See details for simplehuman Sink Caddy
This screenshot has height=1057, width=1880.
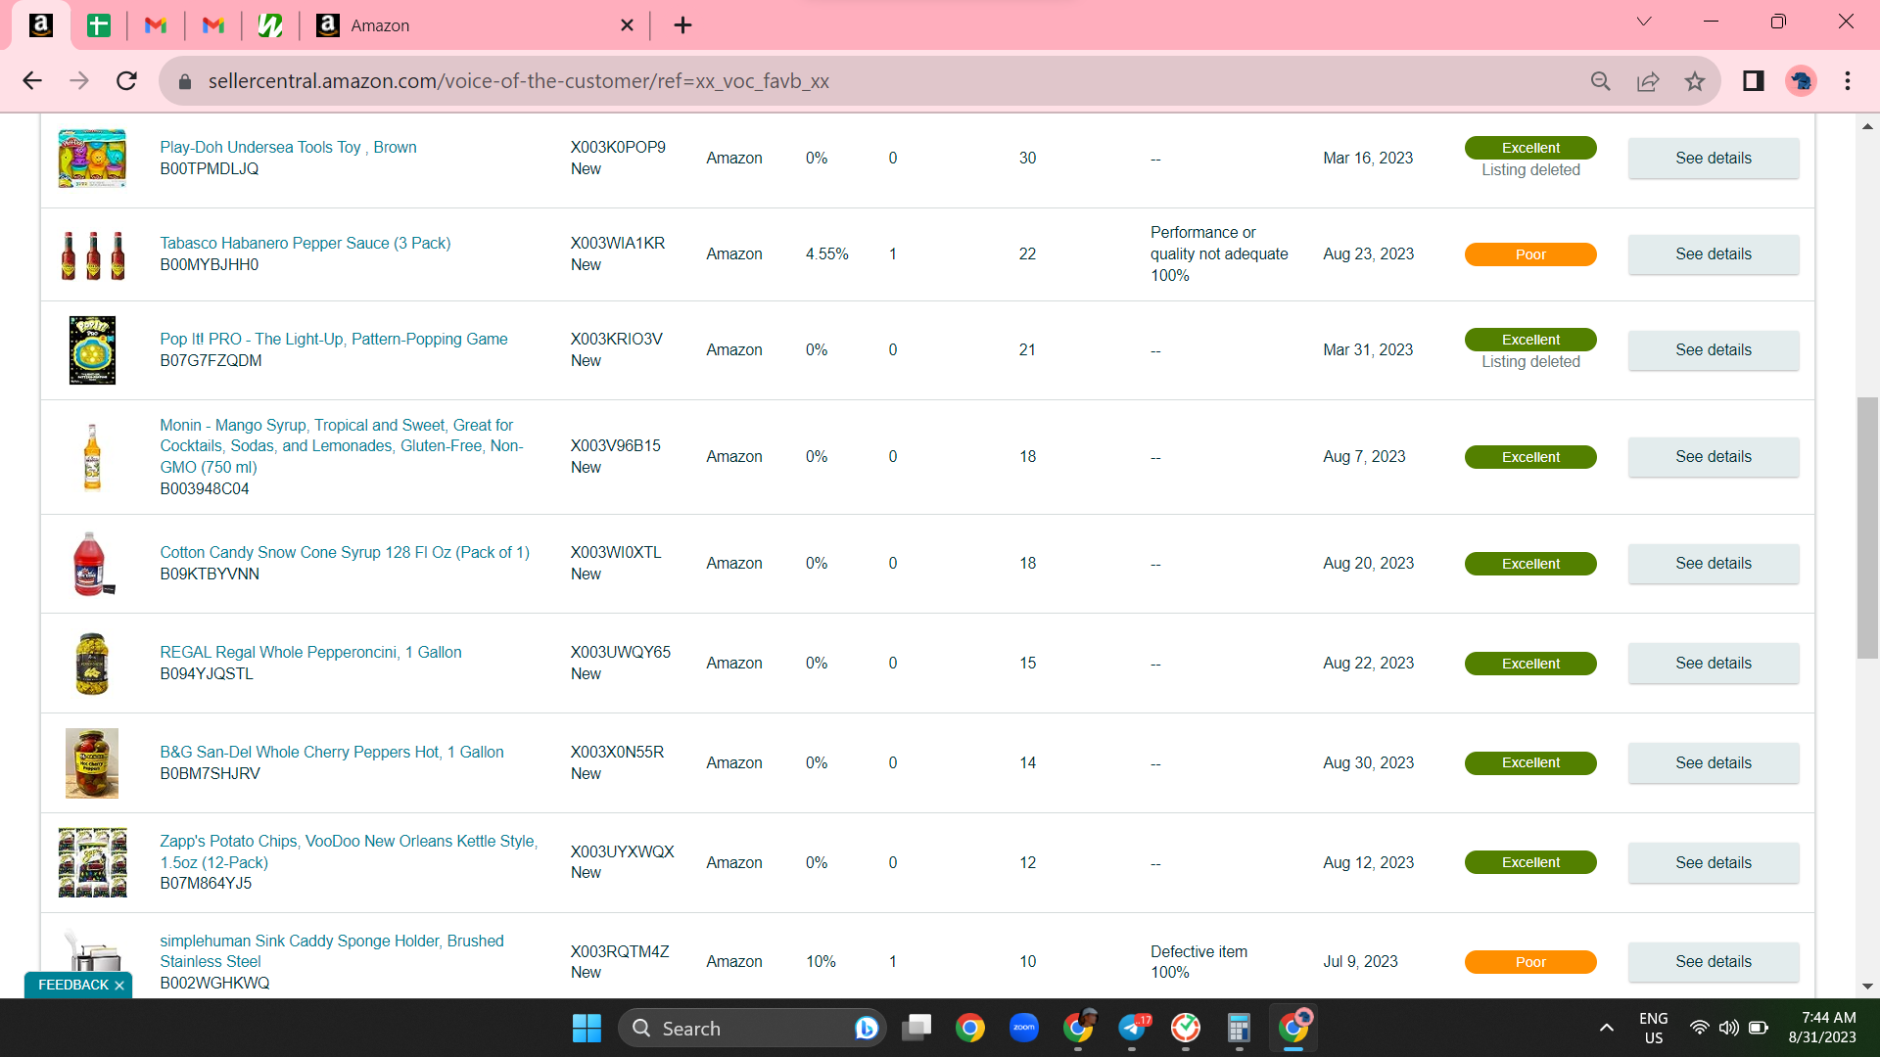pyautogui.click(x=1714, y=961)
